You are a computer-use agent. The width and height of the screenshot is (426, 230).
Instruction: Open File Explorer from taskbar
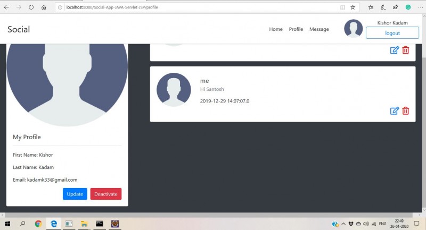coord(84,224)
